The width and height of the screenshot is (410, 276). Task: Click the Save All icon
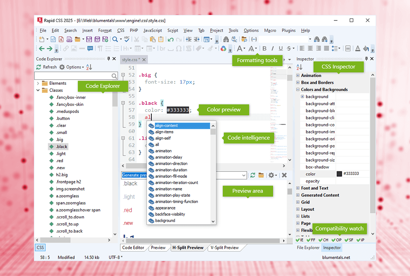(97, 39)
